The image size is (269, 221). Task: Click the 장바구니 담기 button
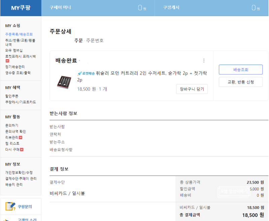(x=192, y=89)
